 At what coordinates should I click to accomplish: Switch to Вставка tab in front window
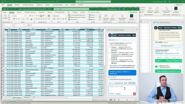pos(19,12)
